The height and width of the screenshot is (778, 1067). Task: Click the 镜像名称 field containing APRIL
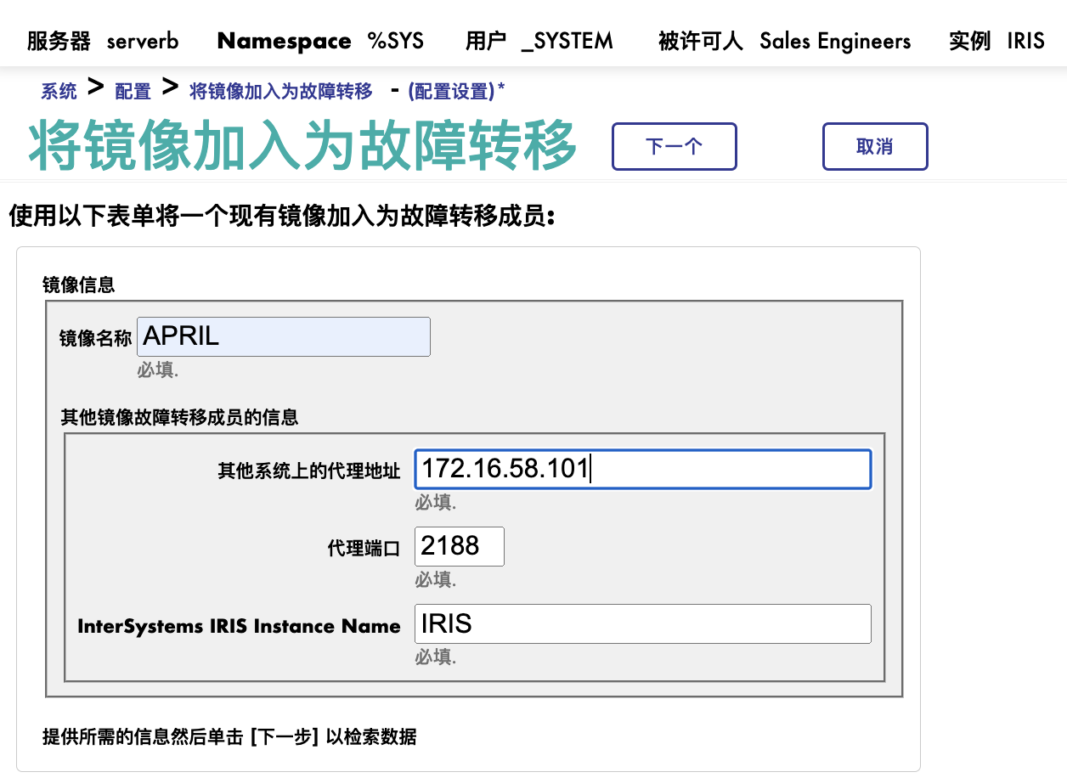pyautogui.click(x=283, y=336)
